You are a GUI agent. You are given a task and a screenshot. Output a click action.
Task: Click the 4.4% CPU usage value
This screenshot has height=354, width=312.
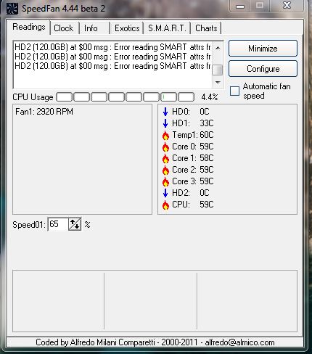coord(210,97)
